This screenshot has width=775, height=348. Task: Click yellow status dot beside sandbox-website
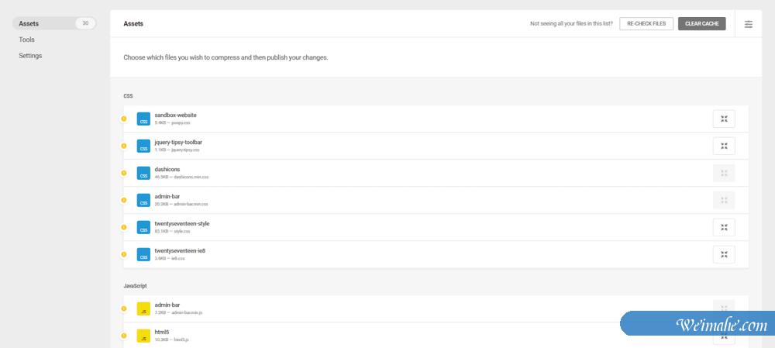(123, 119)
